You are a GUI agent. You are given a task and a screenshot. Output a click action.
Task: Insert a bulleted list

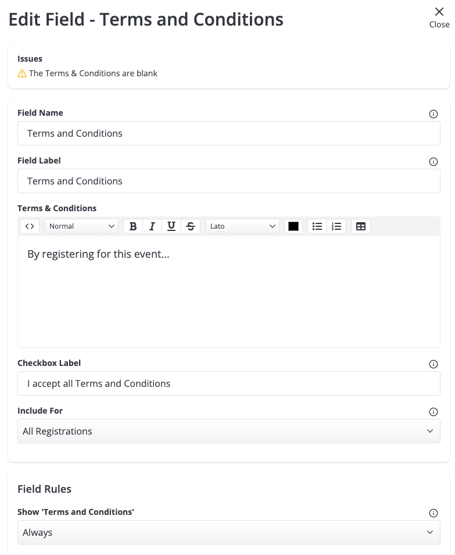point(317,226)
